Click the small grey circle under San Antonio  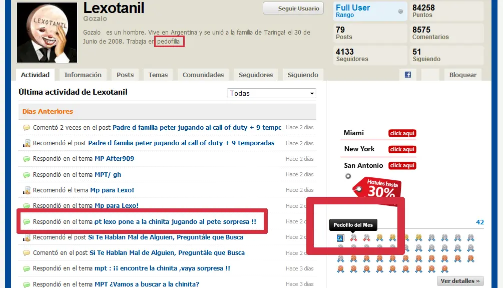pos(348,176)
